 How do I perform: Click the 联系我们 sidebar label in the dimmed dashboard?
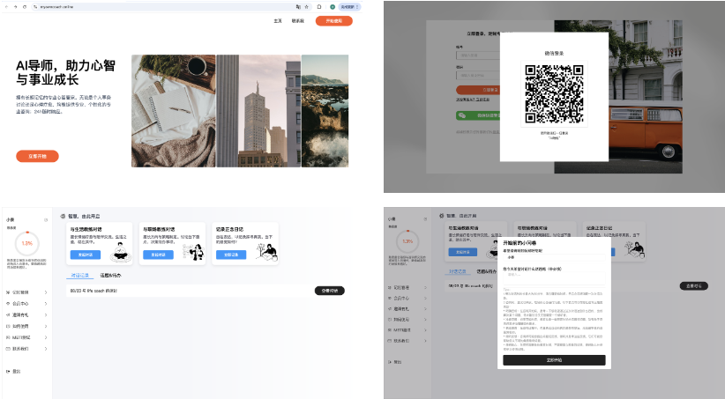click(401, 341)
